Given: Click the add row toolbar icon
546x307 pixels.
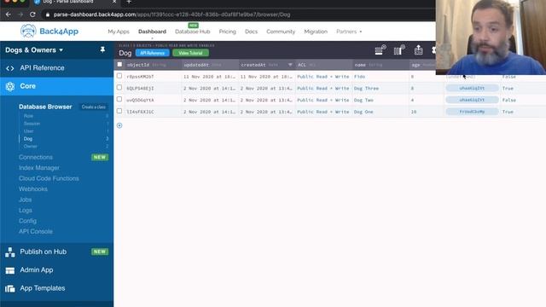Looking at the screenshot, I should click(x=380, y=49).
